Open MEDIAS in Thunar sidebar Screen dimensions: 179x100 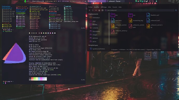tap(94, 38)
